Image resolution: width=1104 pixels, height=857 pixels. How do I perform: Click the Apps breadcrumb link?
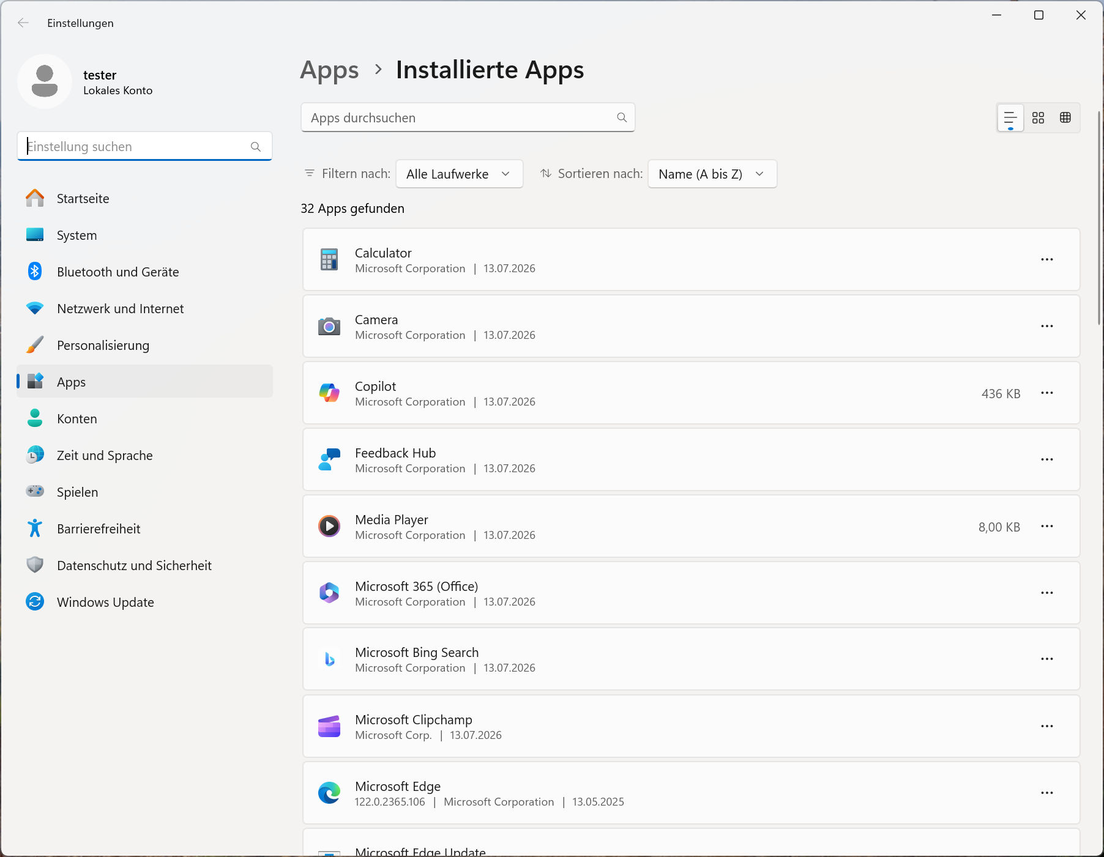point(329,70)
